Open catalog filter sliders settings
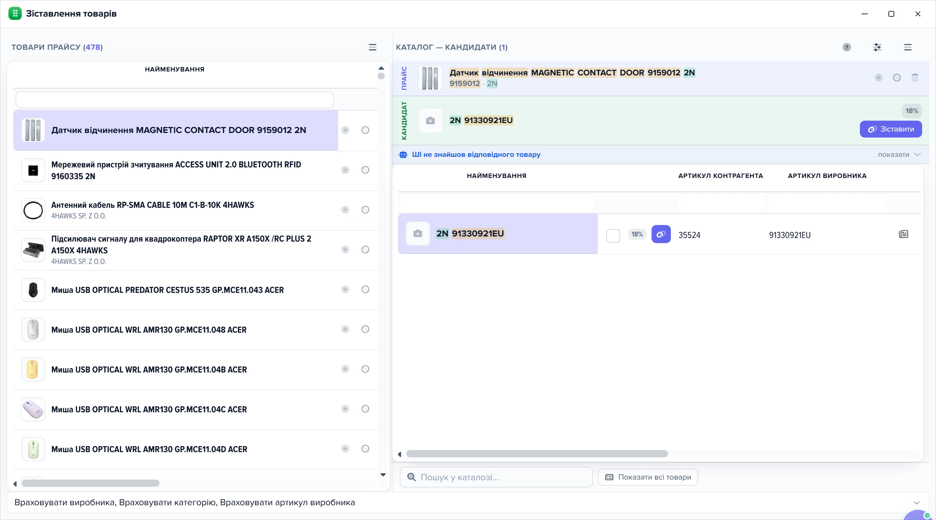 (x=877, y=47)
